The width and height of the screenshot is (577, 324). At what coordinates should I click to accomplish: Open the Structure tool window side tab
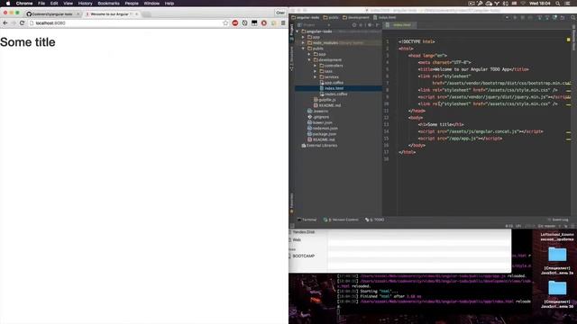click(x=292, y=58)
